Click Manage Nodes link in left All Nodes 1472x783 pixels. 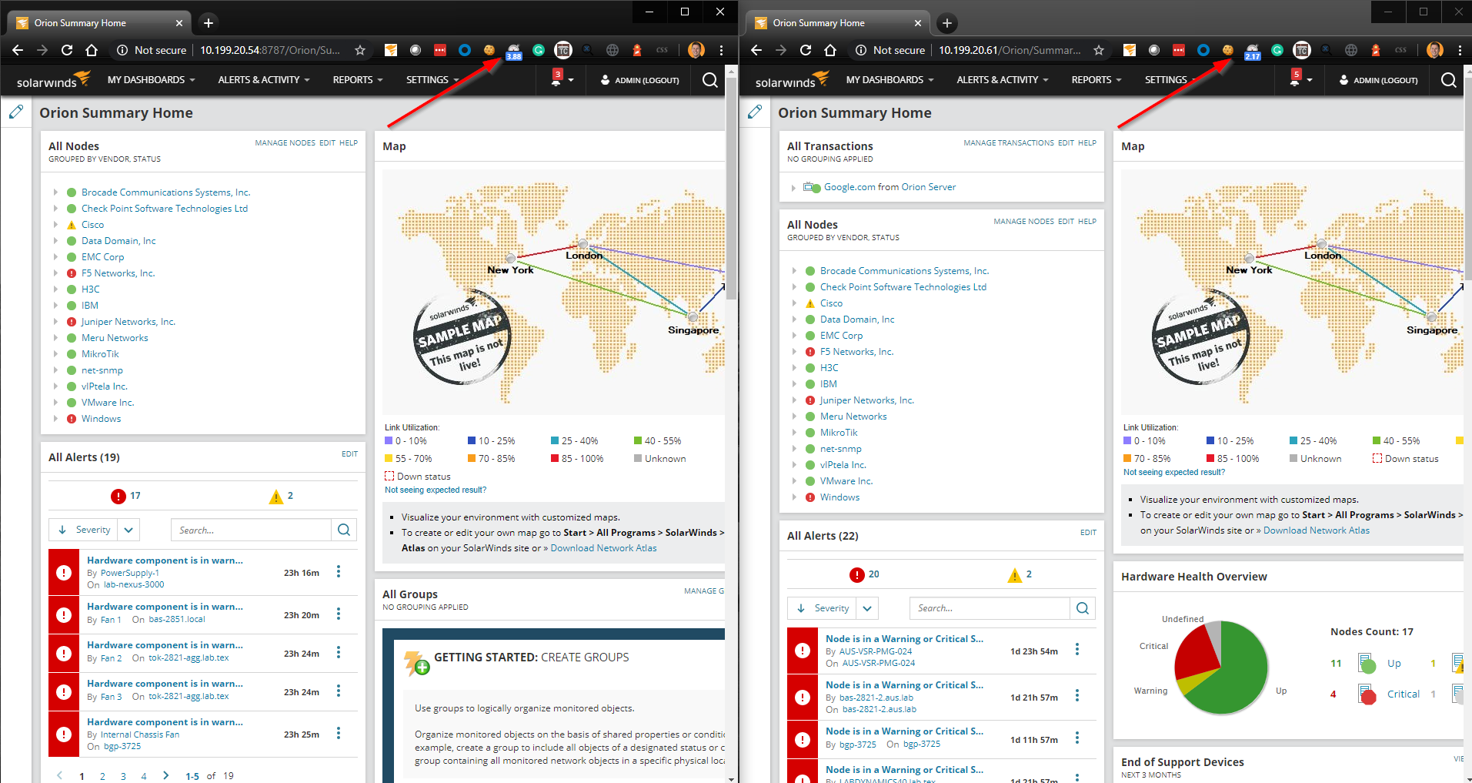pos(285,143)
